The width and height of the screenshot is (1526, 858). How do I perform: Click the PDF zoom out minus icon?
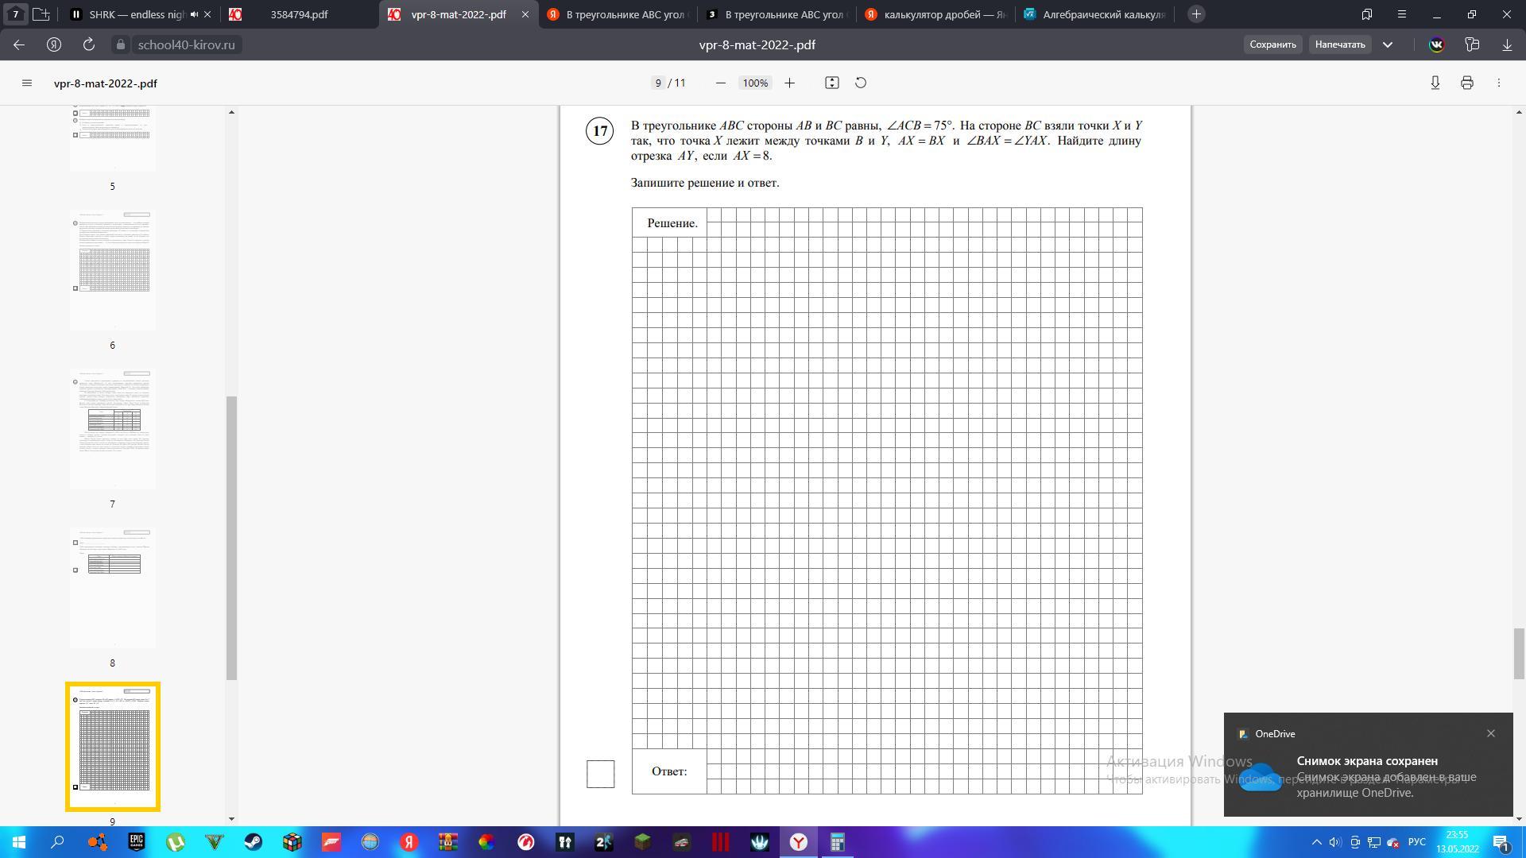pos(721,83)
